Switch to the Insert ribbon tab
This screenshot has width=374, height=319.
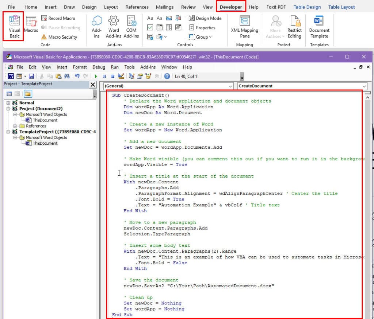(50, 7)
